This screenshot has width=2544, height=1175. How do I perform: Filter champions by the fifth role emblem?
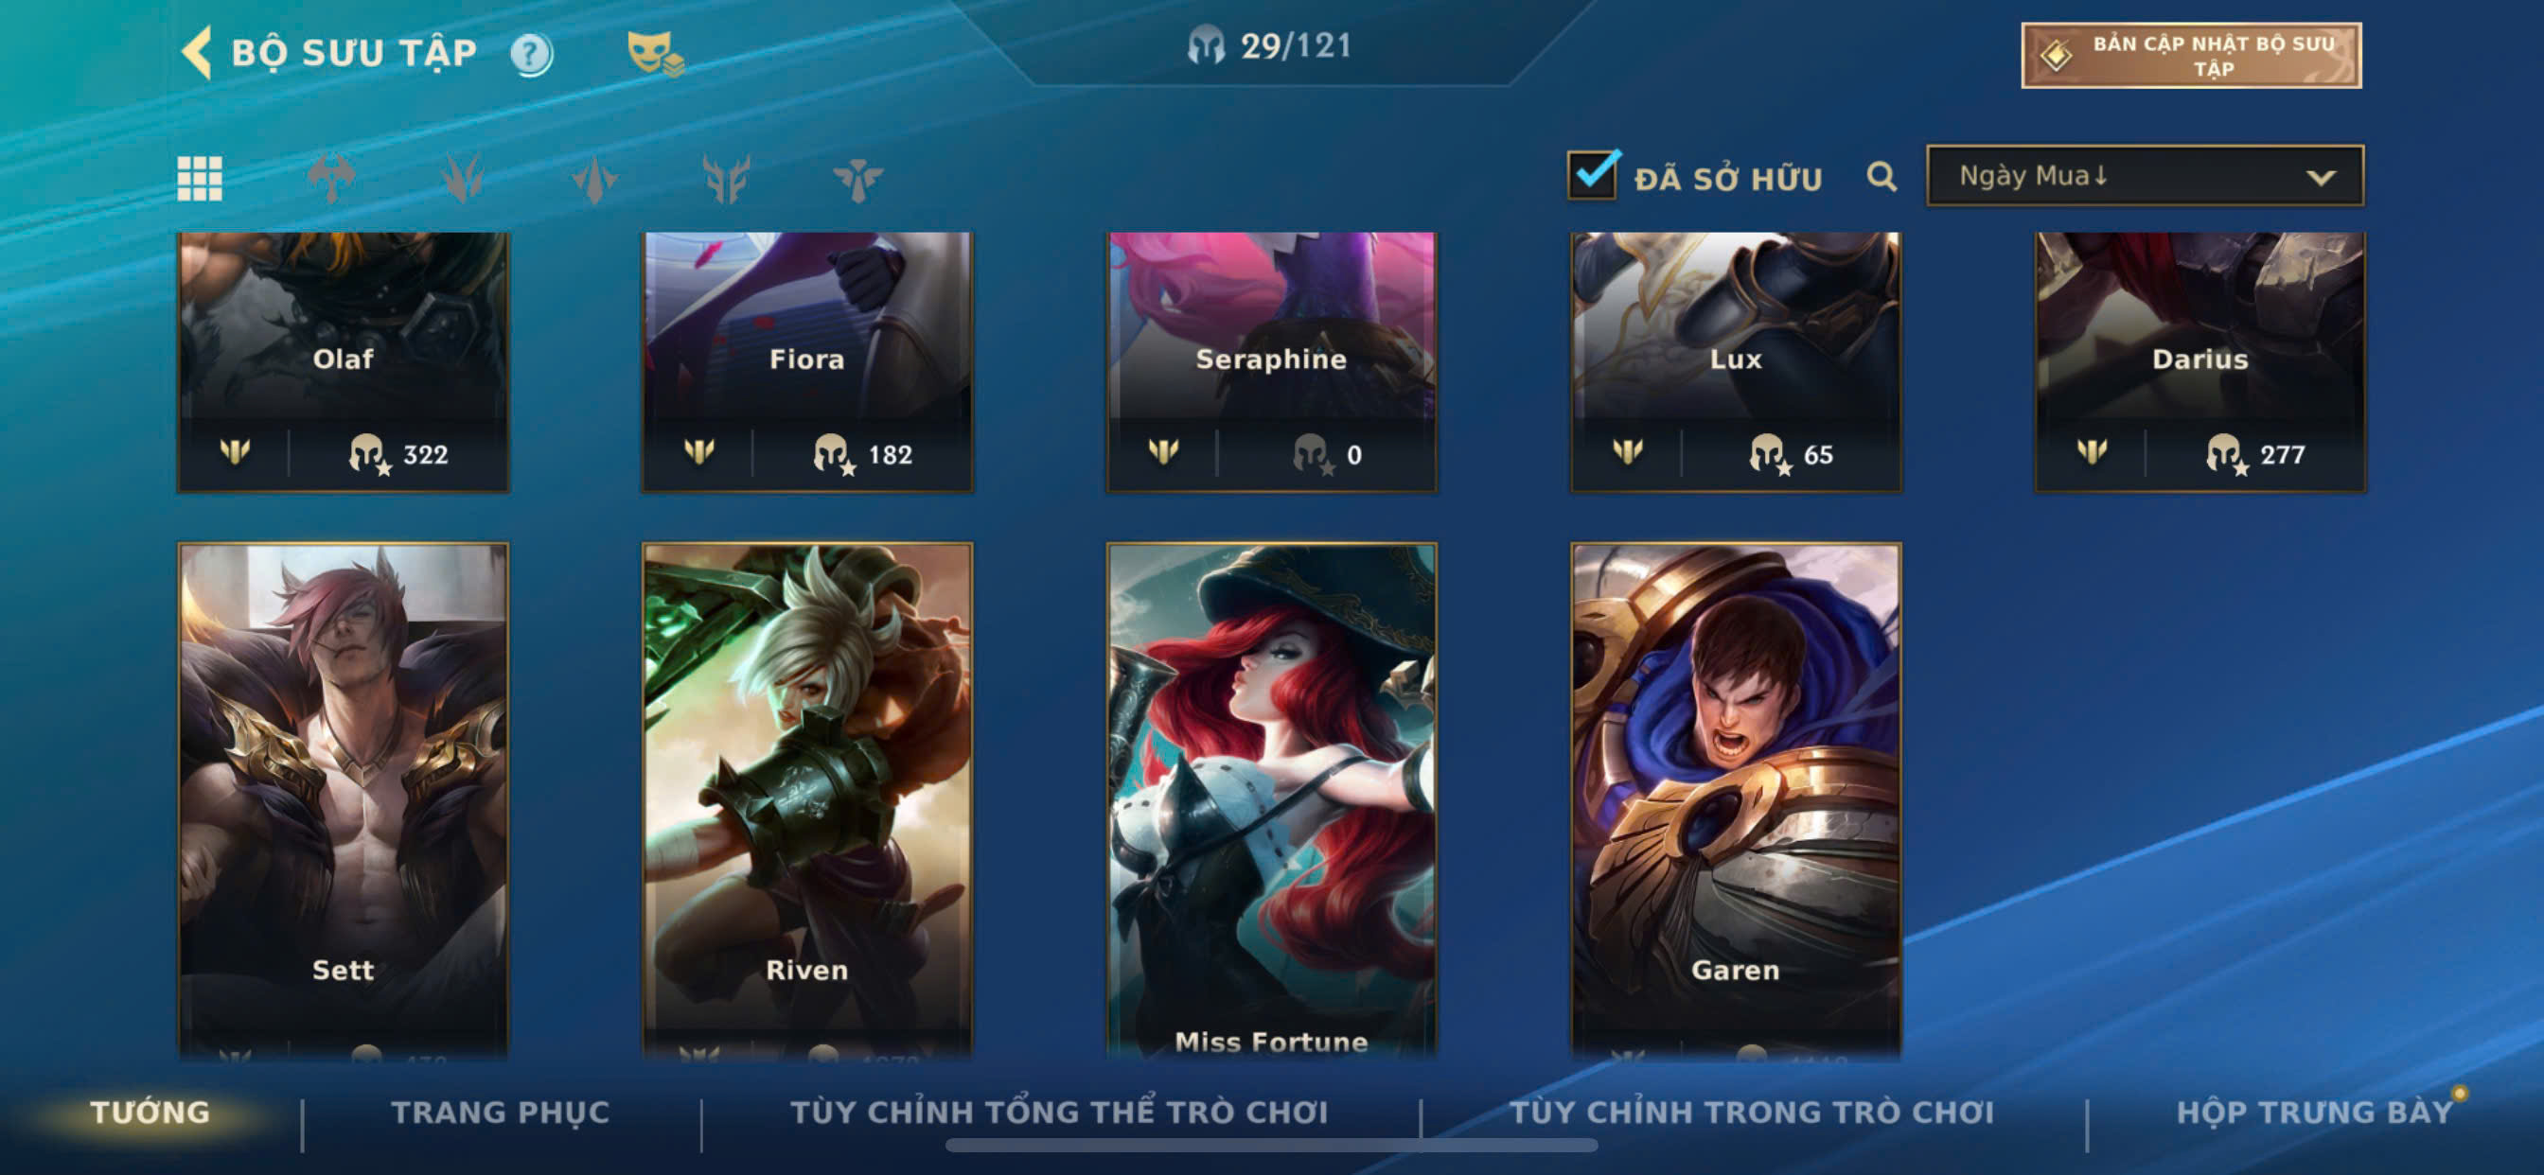[x=857, y=180]
